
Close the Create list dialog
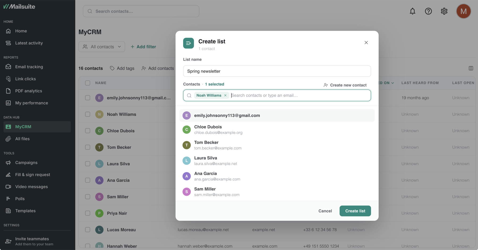(x=366, y=43)
